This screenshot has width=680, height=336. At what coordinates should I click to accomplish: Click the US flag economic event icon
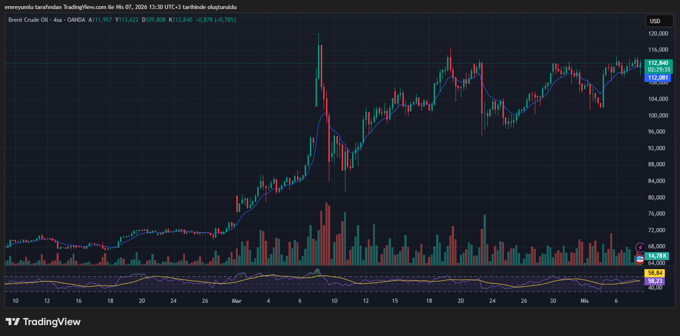(x=640, y=259)
